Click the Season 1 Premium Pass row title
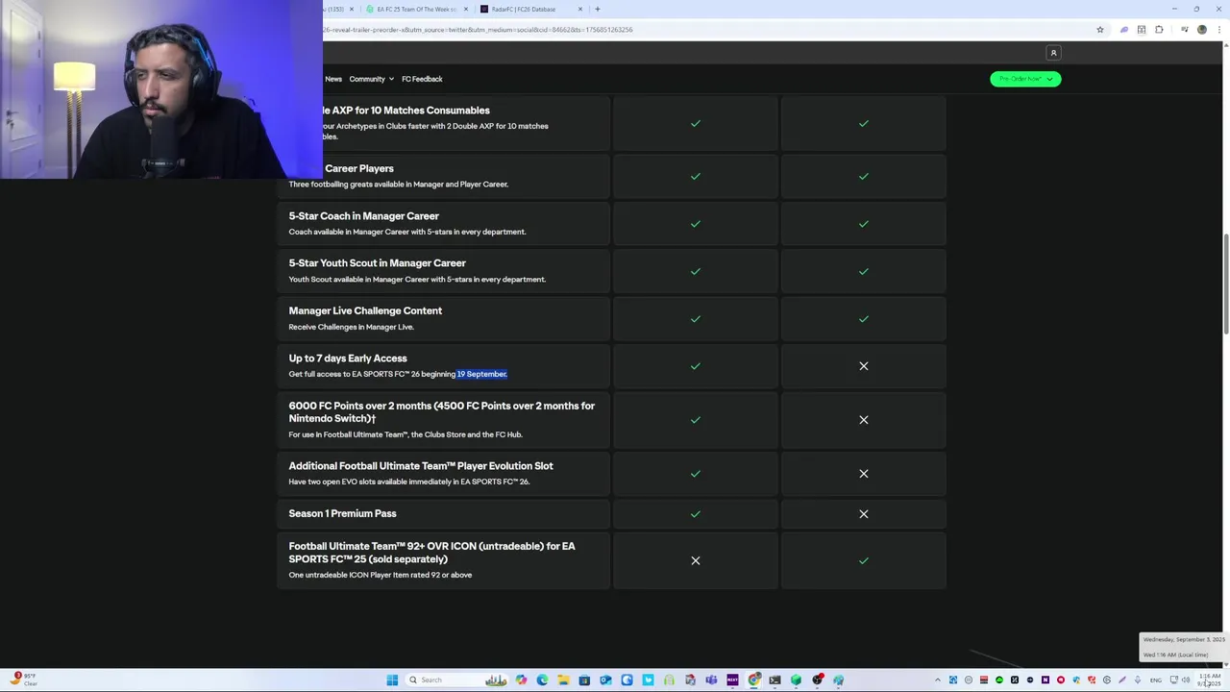Viewport: 1230px width, 692px height. [342, 513]
